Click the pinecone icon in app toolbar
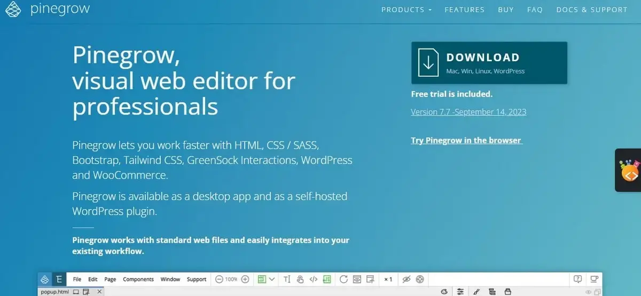 click(x=44, y=279)
